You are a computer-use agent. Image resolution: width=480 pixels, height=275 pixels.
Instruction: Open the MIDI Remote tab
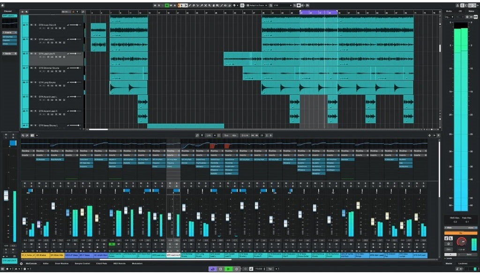pos(120,263)
